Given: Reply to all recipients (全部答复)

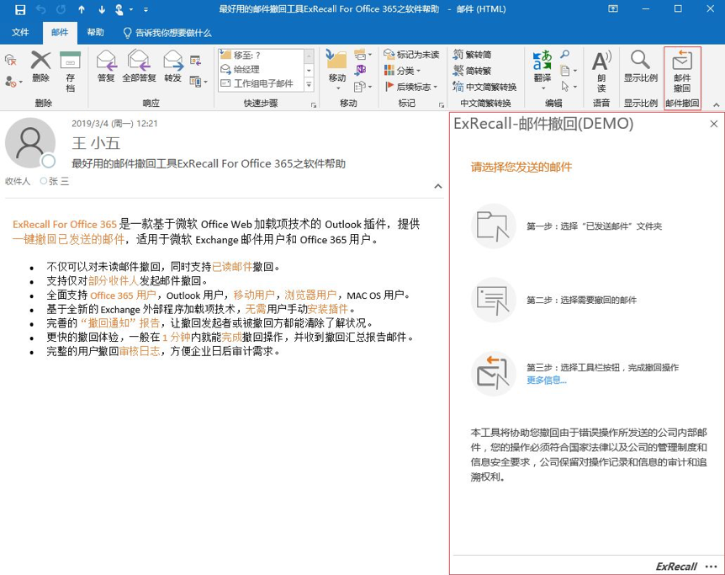Looking at the screenshot, I should [139, 67].
